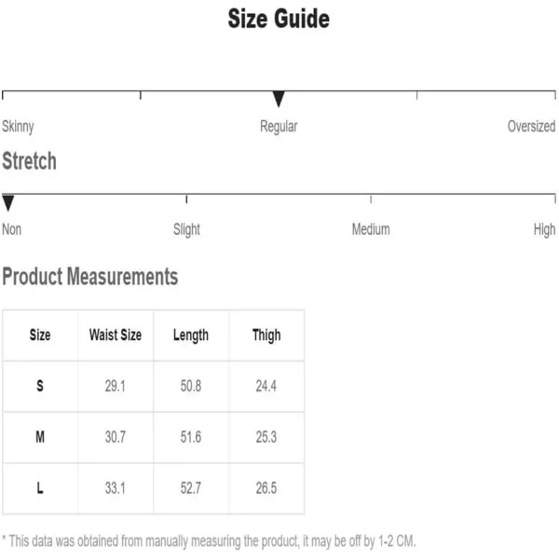Select the Medium stretch label
559x559 pixels.
click(x=371, y=229)
